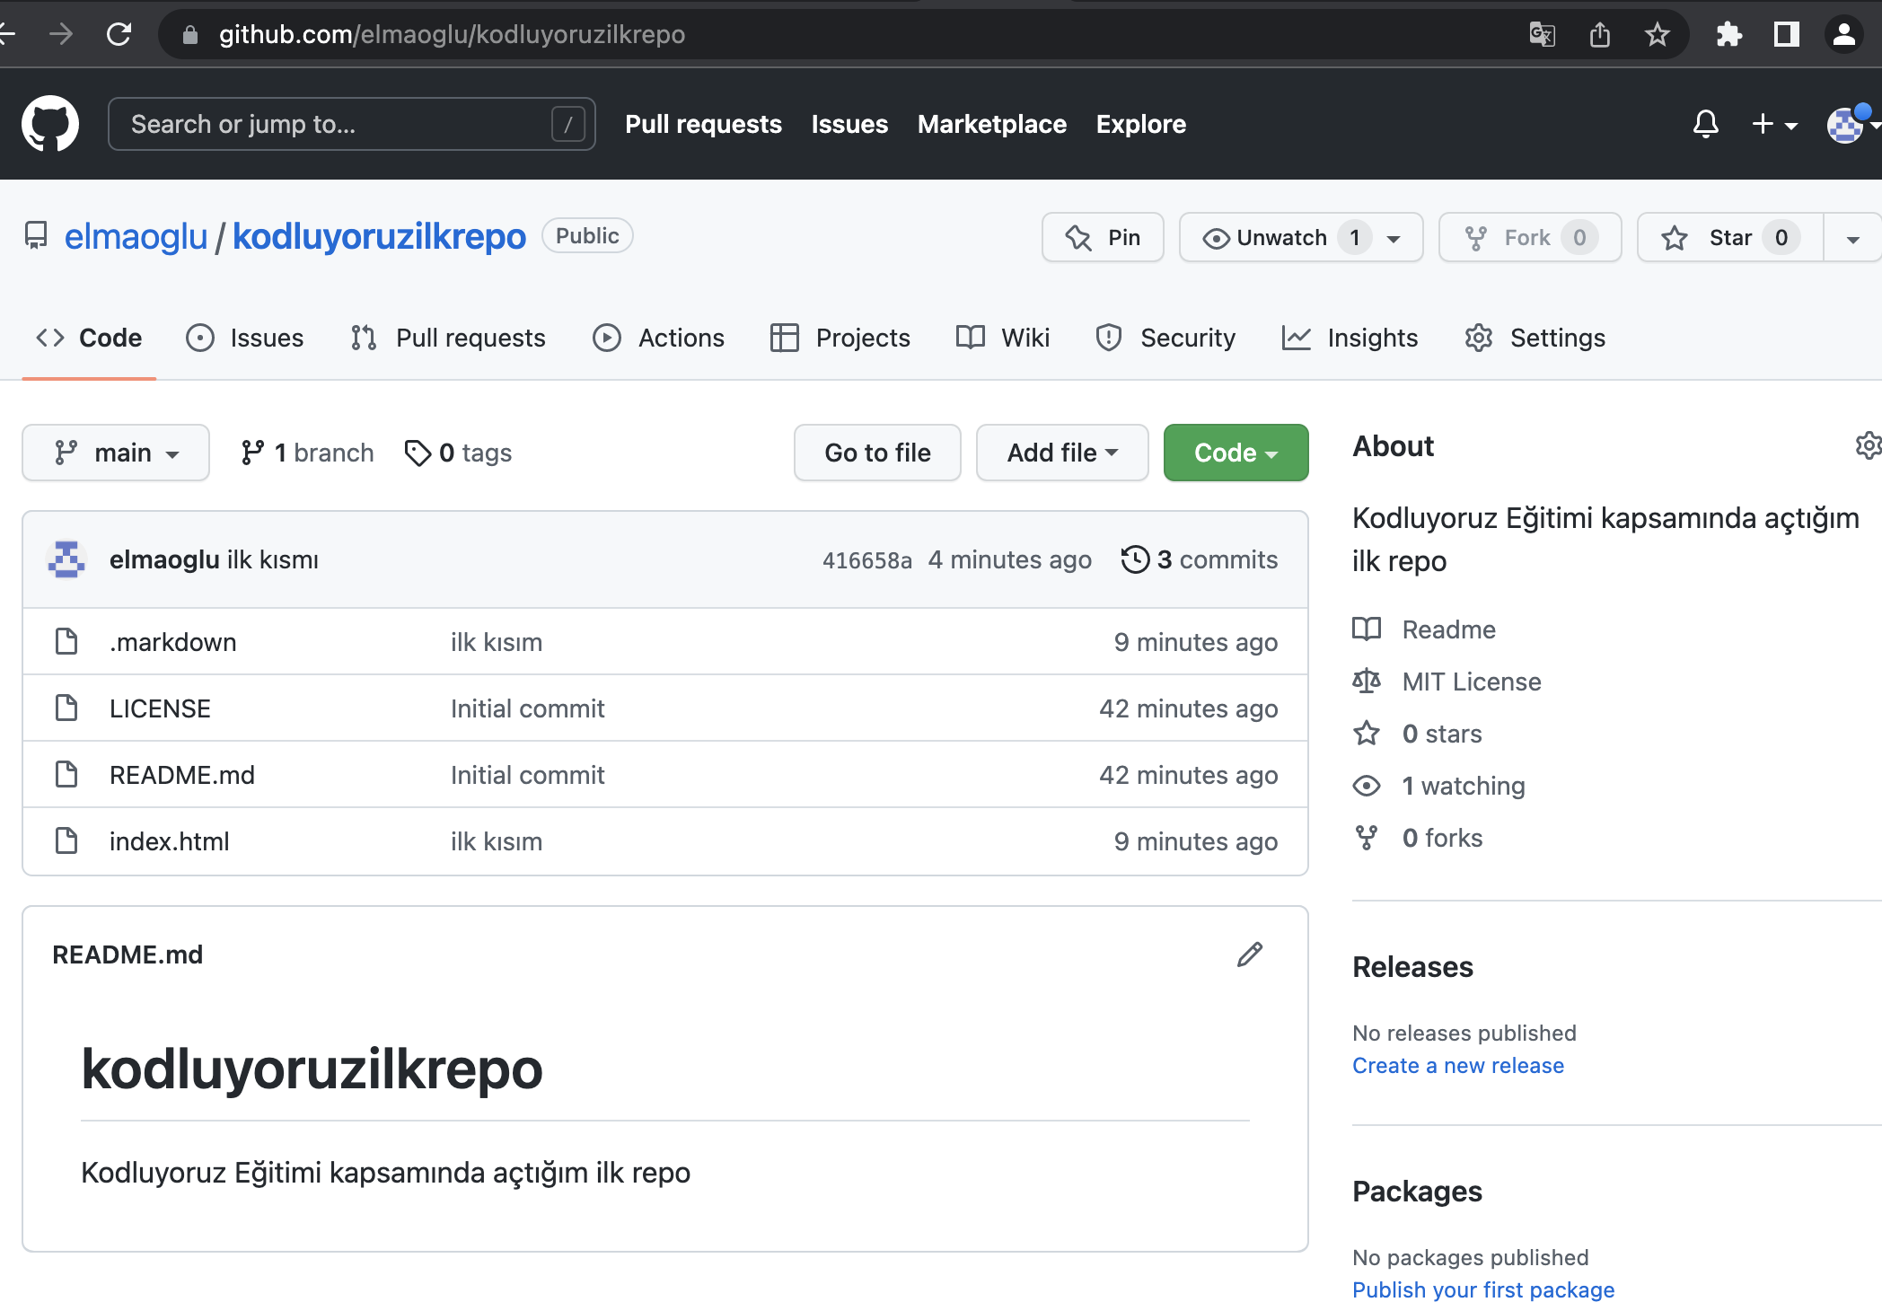
Task: Click the GitHub Octocat home logo
Action: (50, 124)
